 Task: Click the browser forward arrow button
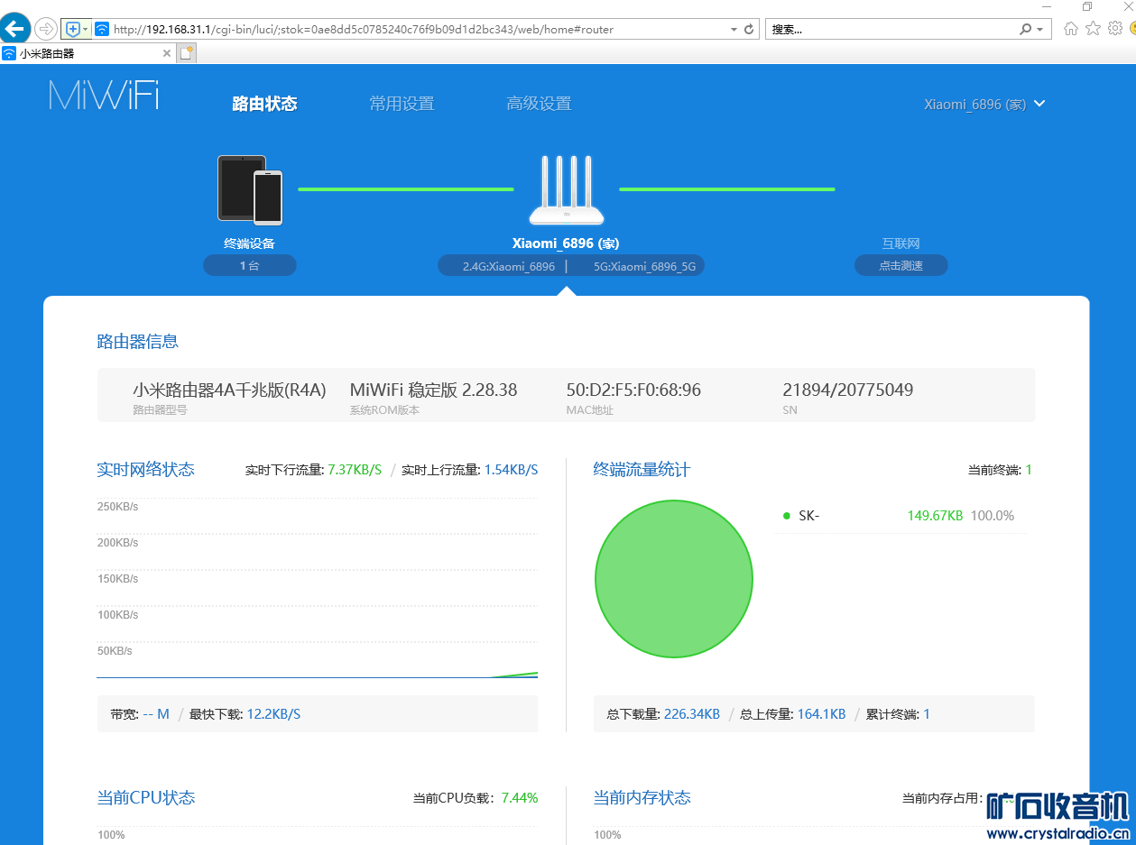(x=45, y=29)
